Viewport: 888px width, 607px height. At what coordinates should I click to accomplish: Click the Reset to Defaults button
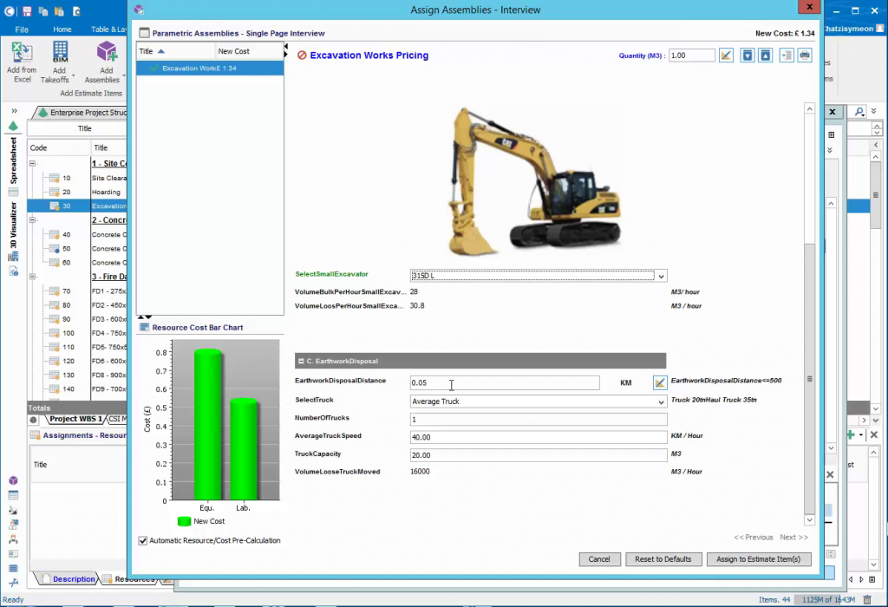click(663, 559)
